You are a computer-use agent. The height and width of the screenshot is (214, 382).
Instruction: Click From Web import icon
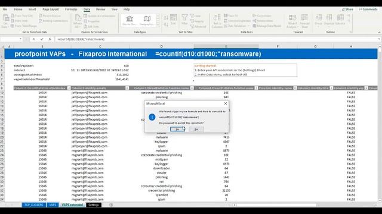[13, 21]
